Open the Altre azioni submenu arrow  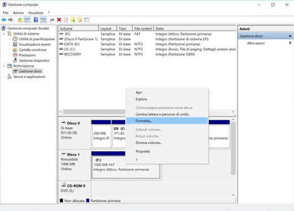(x=290, y=43)
